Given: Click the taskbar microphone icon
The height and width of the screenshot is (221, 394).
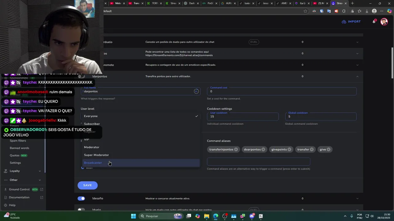Looking at the screenshot, I should tap(352, 216).
